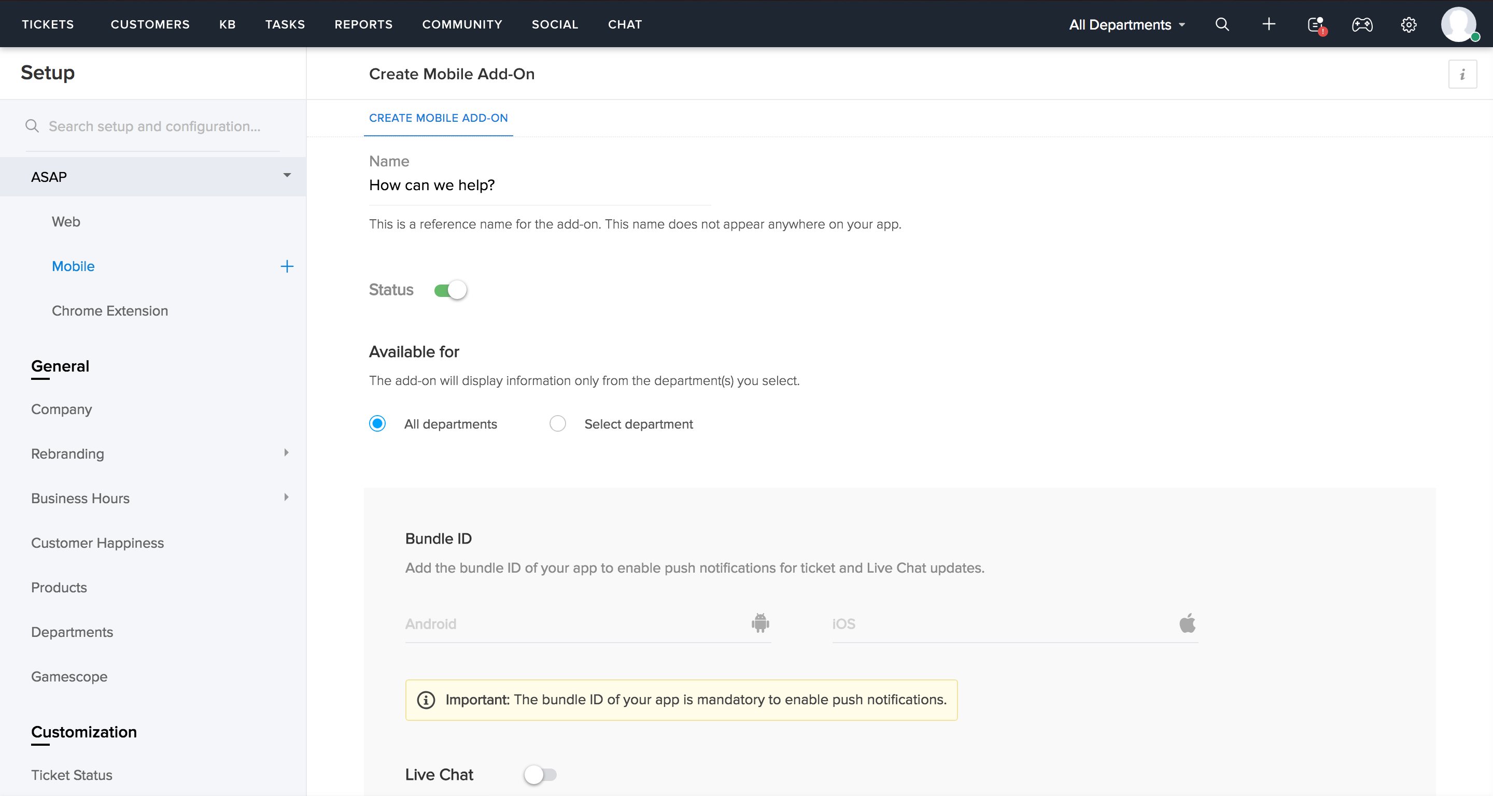Click the plus icon next to Mobile
Screen dimensions: 1493x796
tap(287, 266)
